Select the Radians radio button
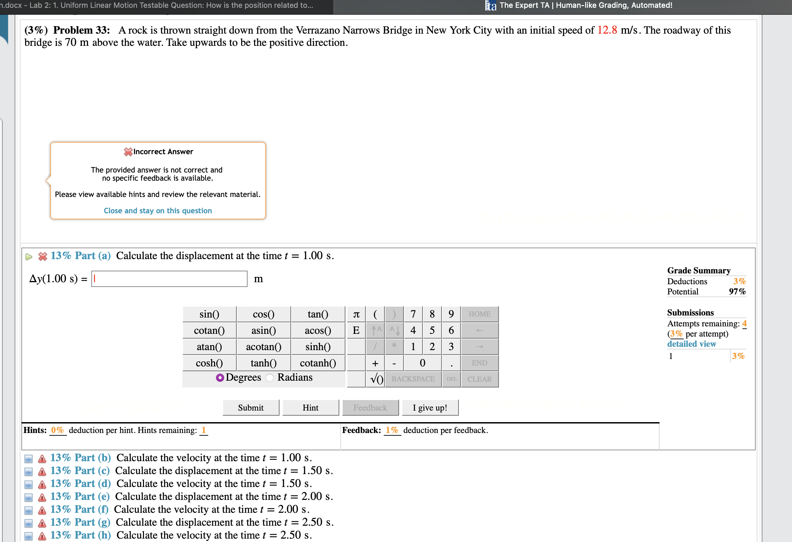 (x=270, y=377)
